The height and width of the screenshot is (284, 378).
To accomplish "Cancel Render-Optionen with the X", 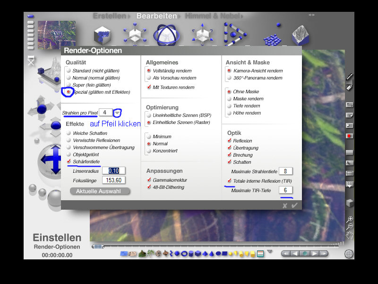I will click(285, 205).
